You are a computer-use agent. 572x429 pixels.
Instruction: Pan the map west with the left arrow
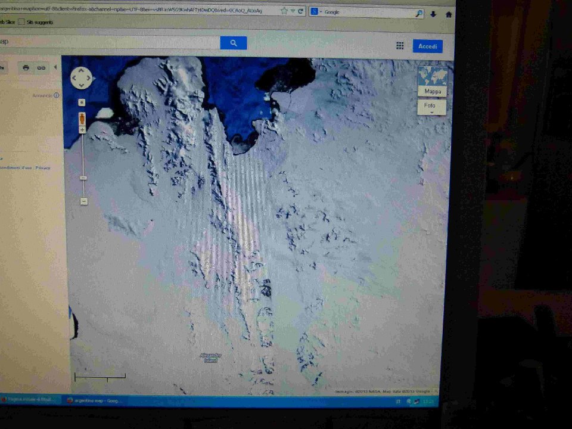click(x=74, y=77)
